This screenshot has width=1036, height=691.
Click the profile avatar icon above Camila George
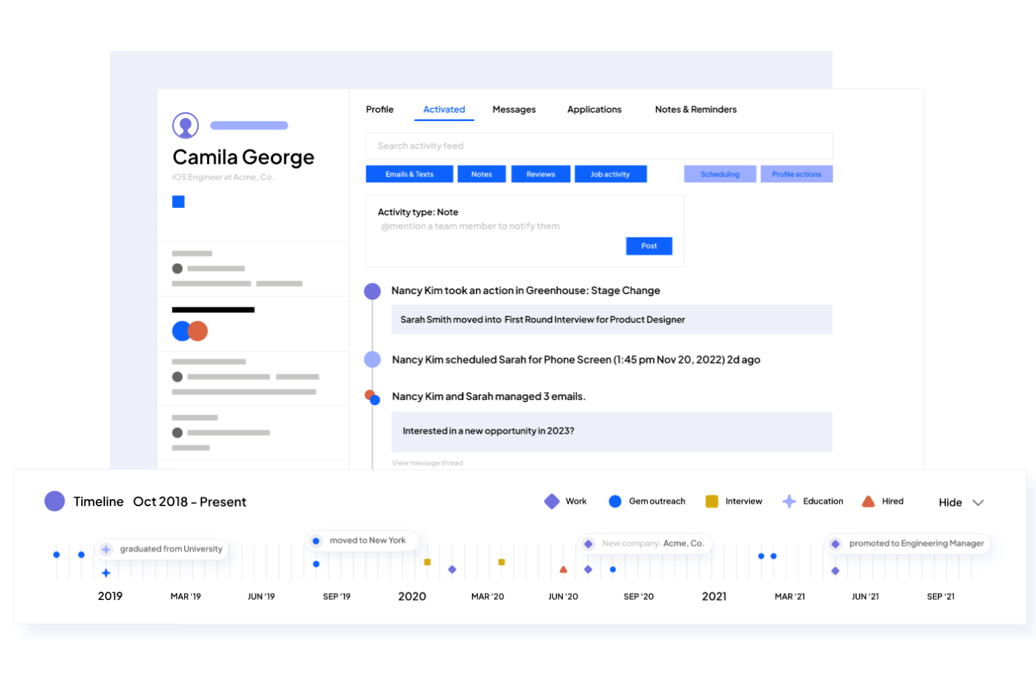coord(185,126)
